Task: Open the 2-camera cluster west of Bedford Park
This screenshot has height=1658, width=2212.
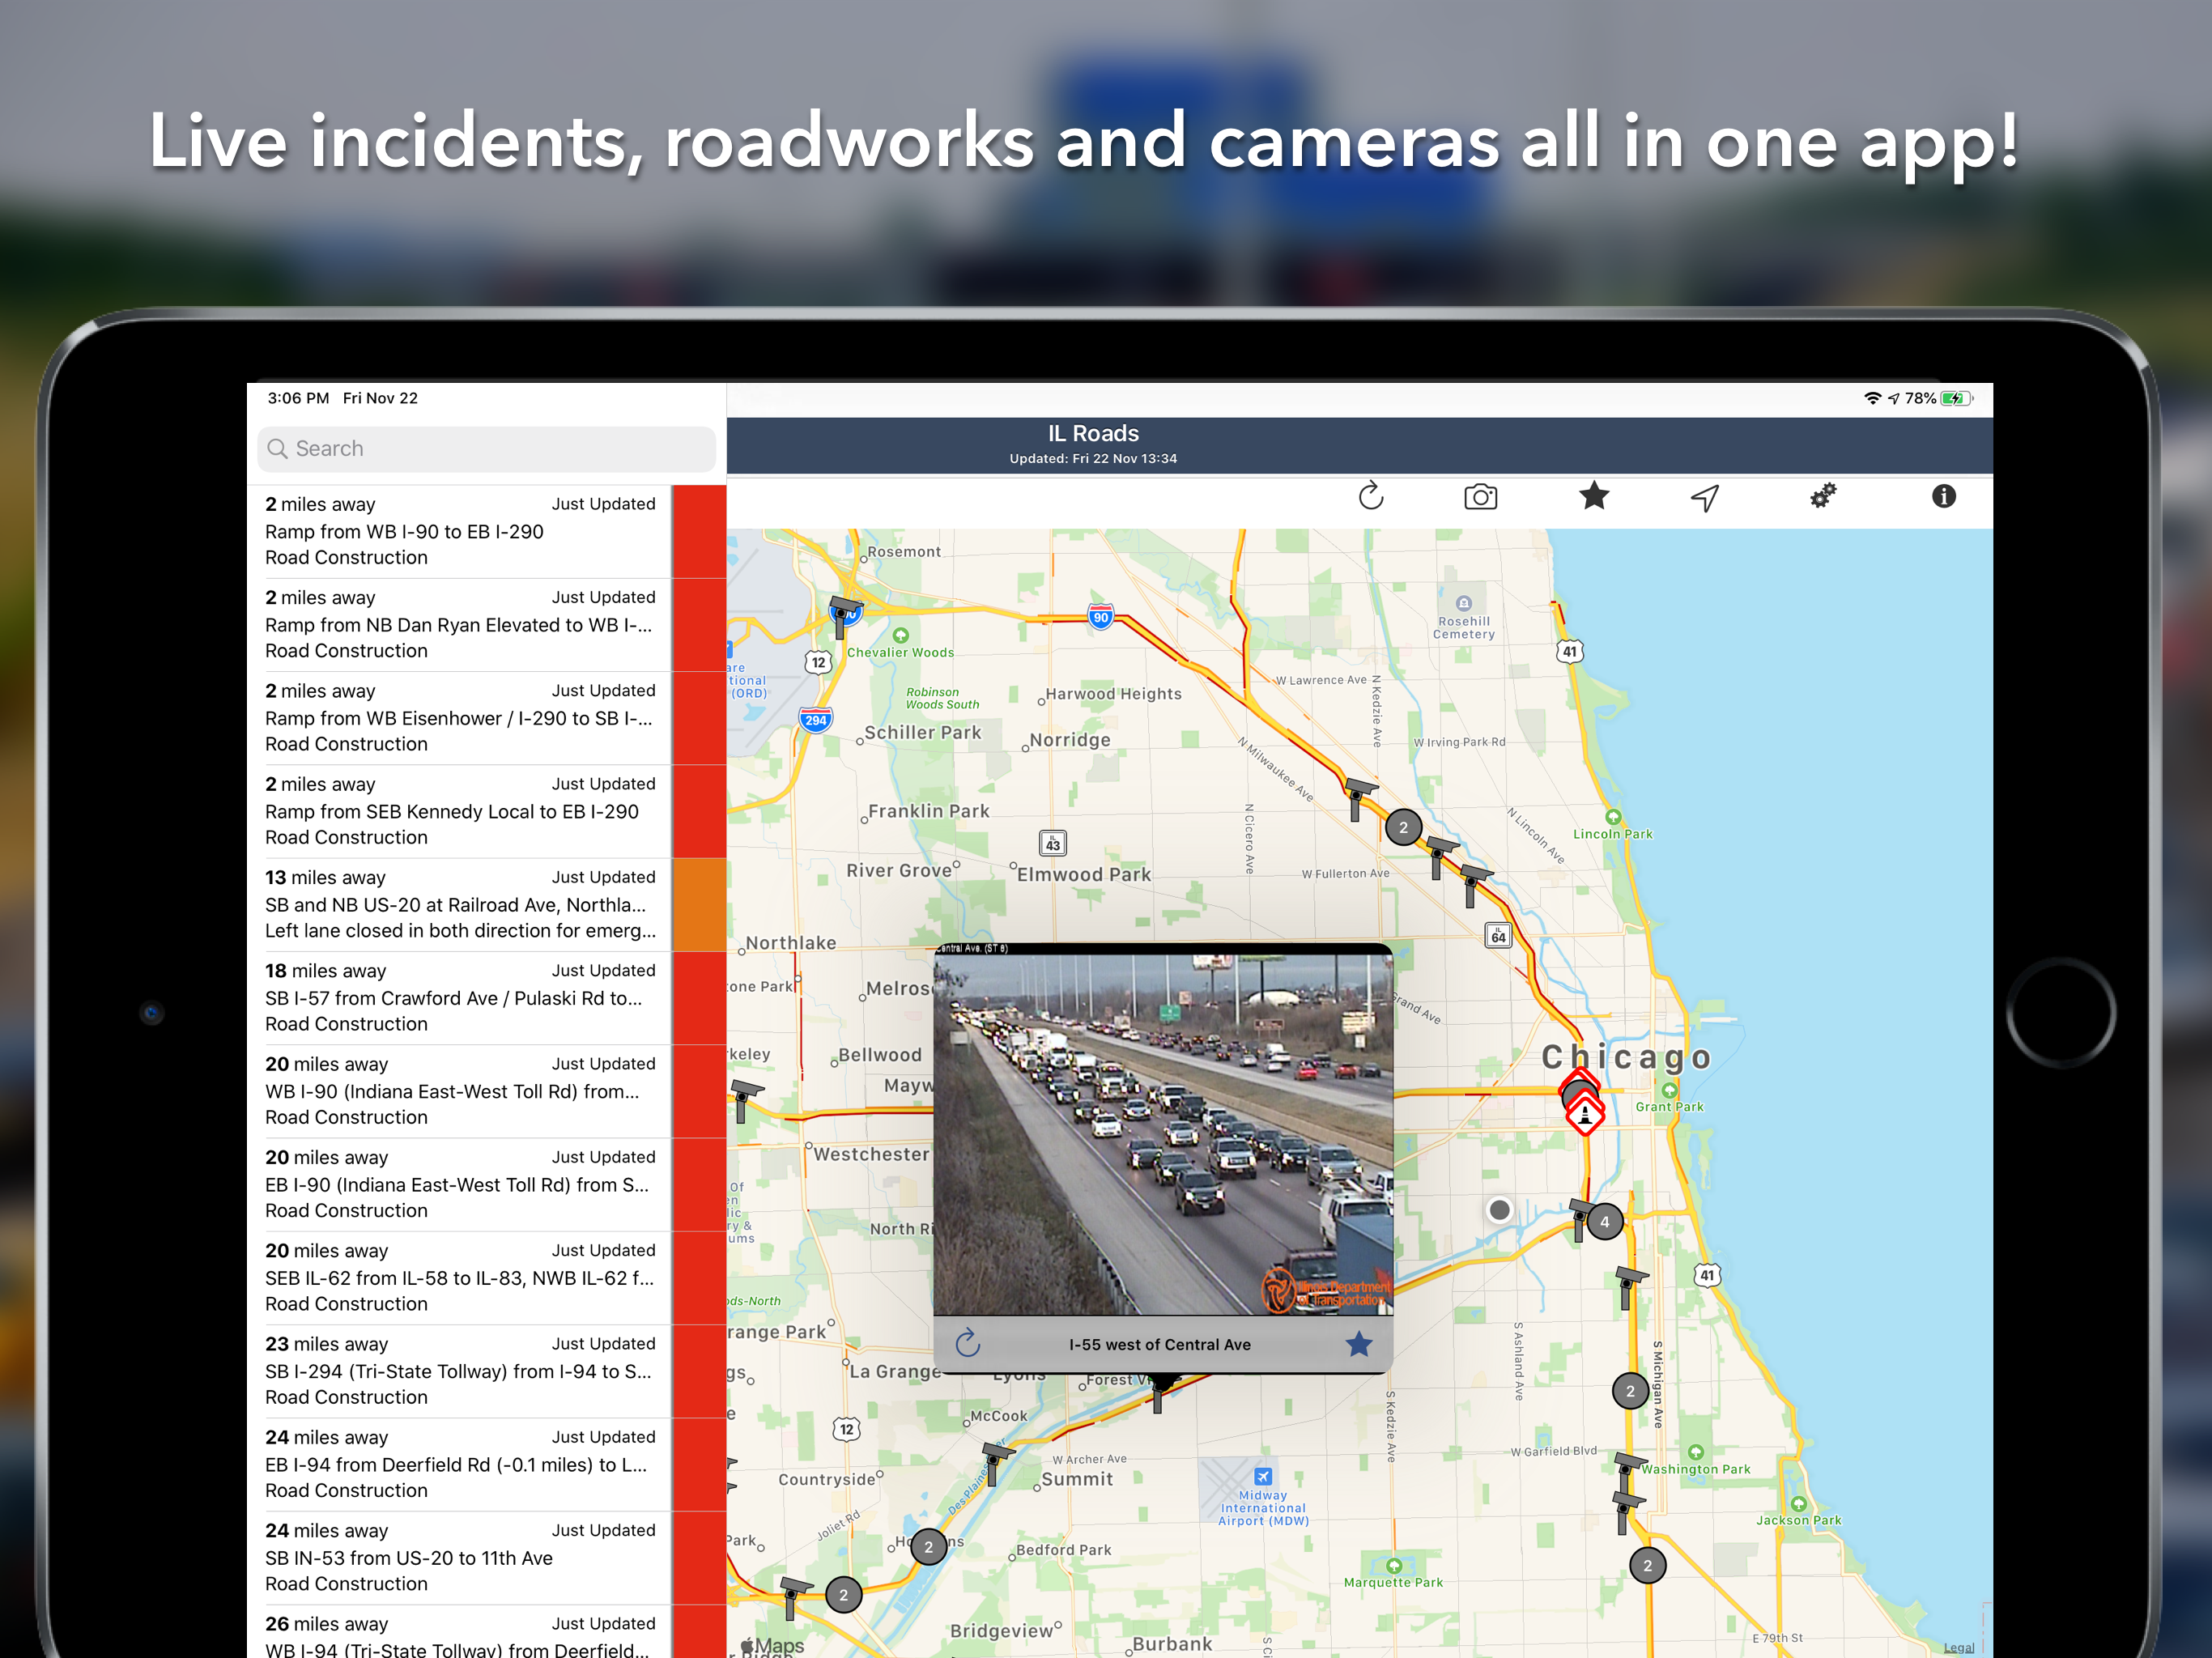Action: tap(928, 1547)
